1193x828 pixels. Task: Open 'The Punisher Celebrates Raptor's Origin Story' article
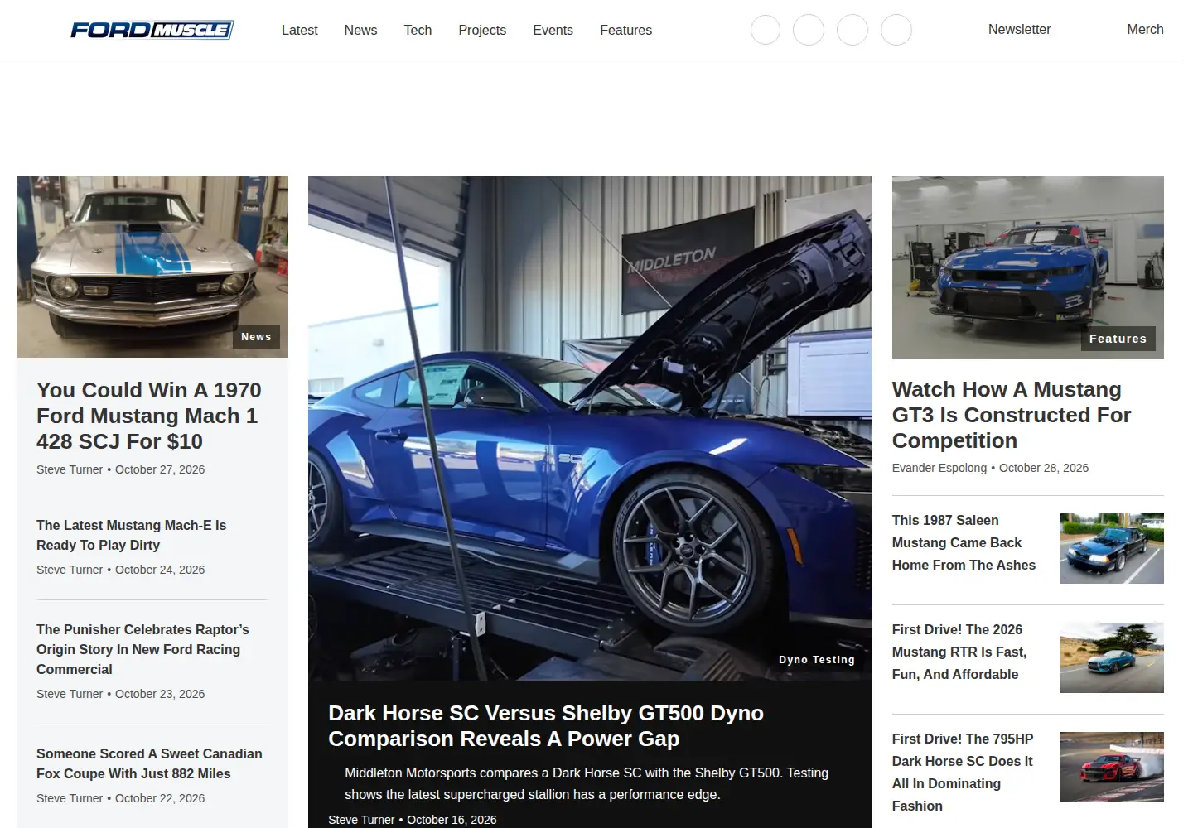coord(142,649)
